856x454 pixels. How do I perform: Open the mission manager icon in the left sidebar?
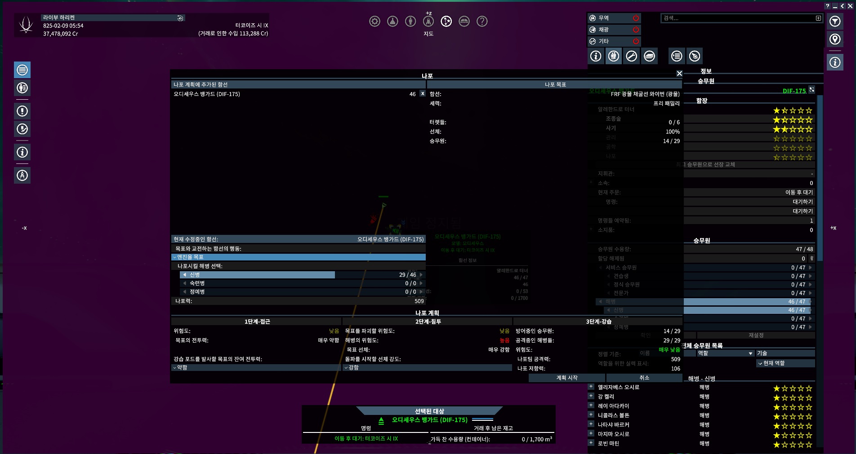coord(22,129)
